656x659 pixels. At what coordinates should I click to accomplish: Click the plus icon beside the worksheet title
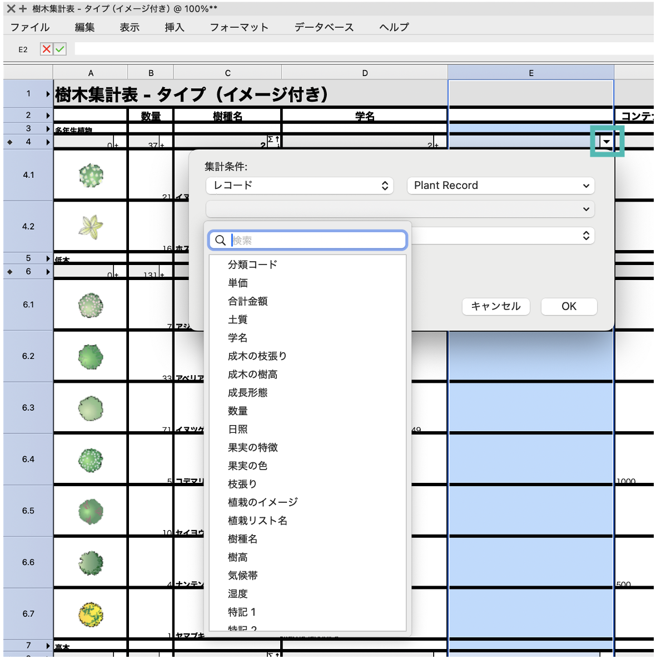tap(23, 9)
